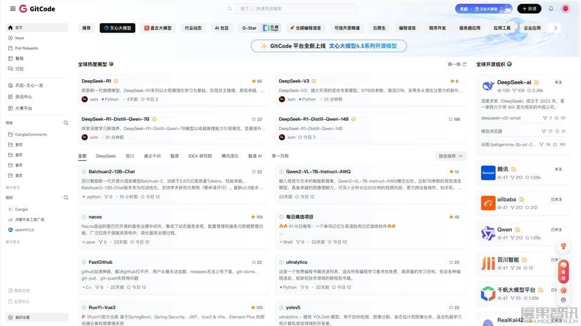
Task: Select the G-Star category tab
Action: tap(260, 28)
